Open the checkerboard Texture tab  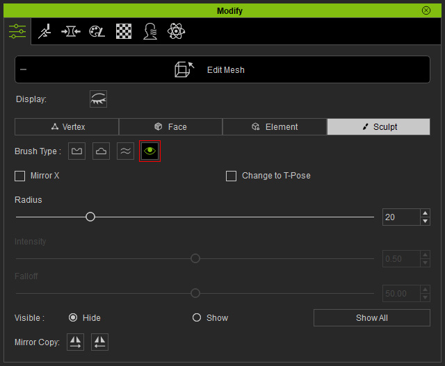tap(124, 31)
